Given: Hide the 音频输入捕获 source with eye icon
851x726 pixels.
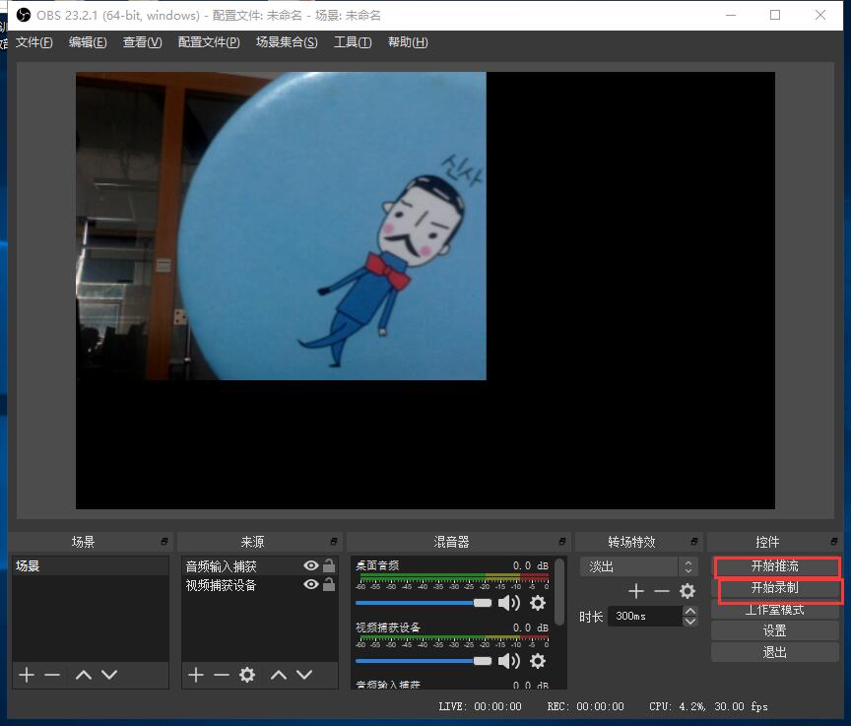Looking at the screenshot, I should coord(311,566).
